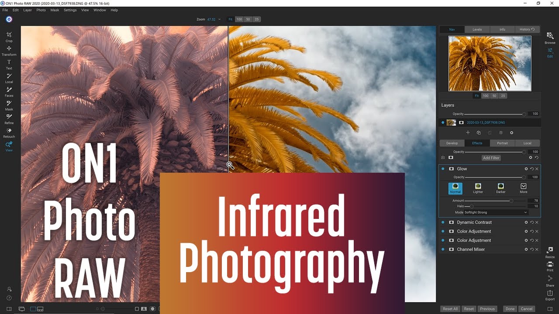
Task: Click the Previous button
Action: pos(487,309)
